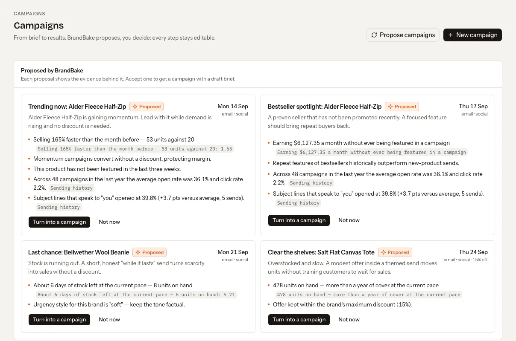This screenshot has height=341, width=516.
Task: Click sparkle icon in Last chance Proposed badge
Action: [138, 252]
